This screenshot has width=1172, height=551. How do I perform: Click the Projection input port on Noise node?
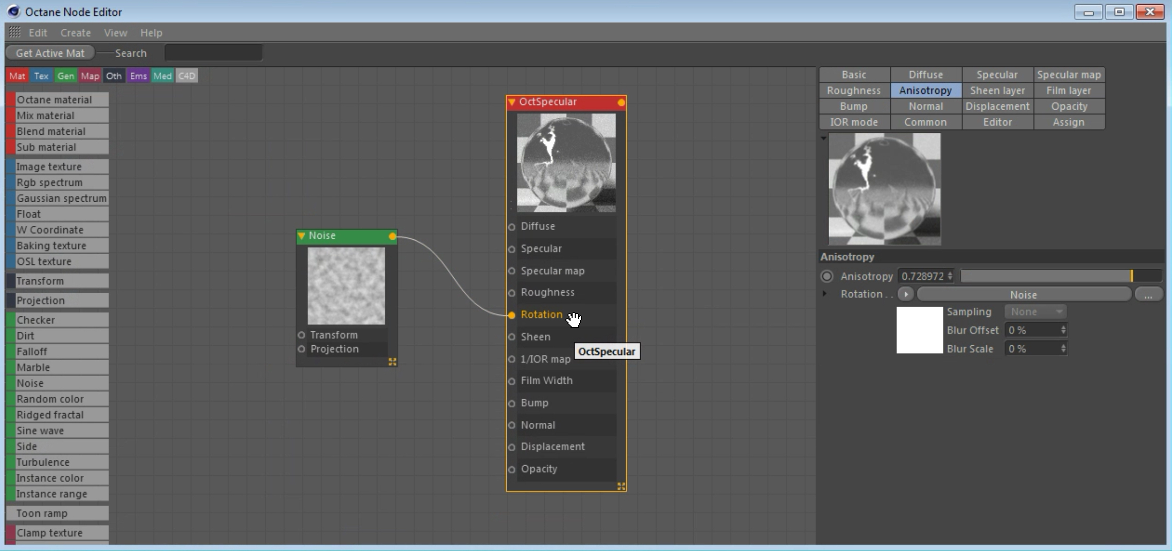coord(302,349)
